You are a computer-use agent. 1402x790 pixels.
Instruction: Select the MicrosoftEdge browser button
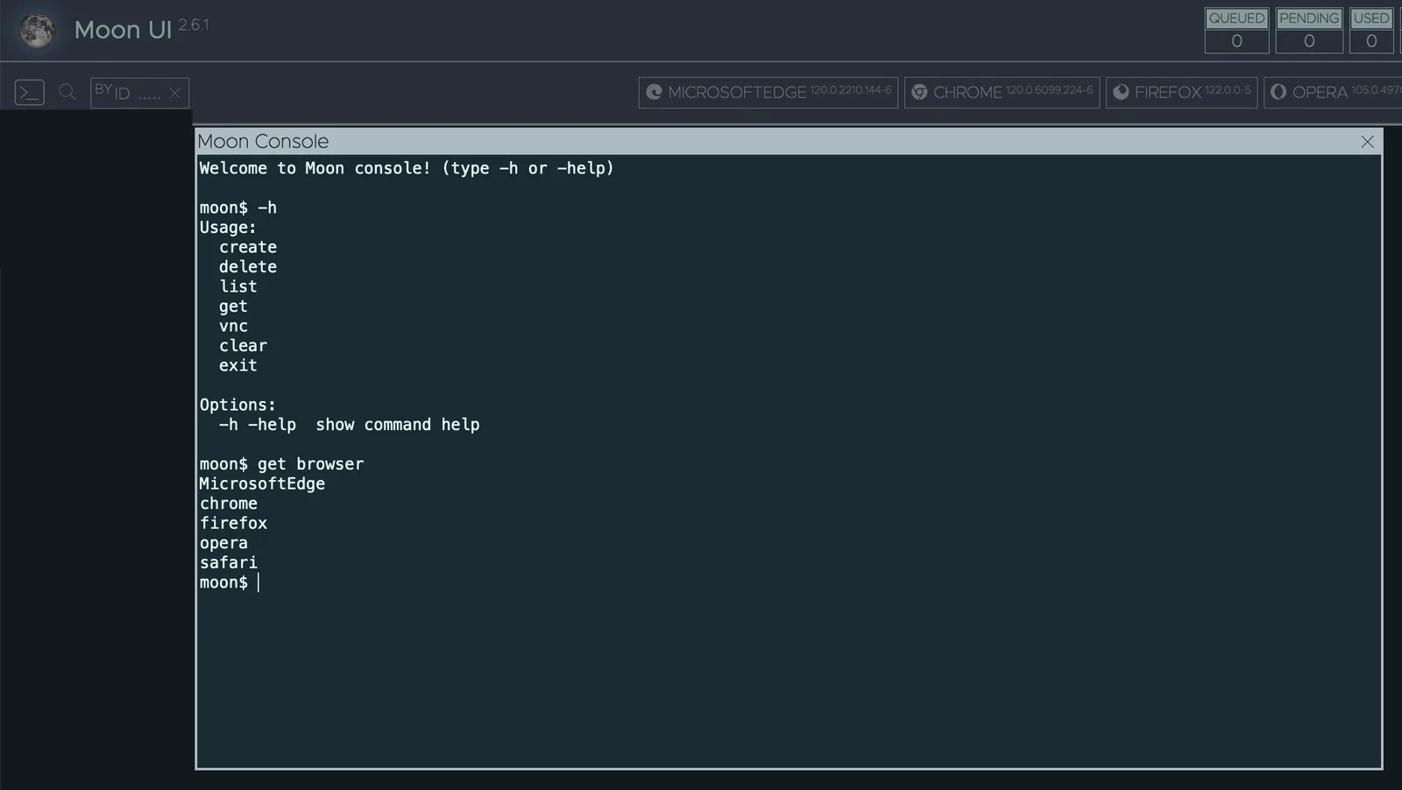tap(768, 92)
